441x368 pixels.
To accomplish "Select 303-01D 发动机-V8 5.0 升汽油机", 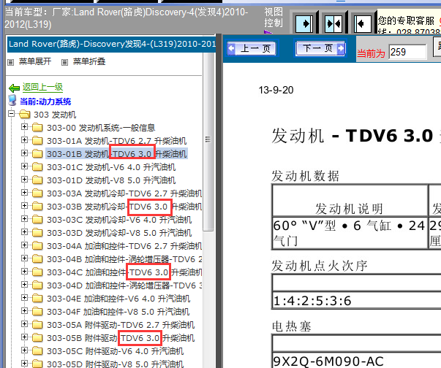I will click(x=111, y=180).
